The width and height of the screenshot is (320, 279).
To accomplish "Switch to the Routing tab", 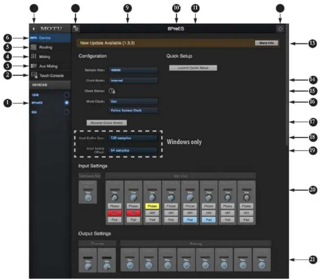I will tap(50, 47).
